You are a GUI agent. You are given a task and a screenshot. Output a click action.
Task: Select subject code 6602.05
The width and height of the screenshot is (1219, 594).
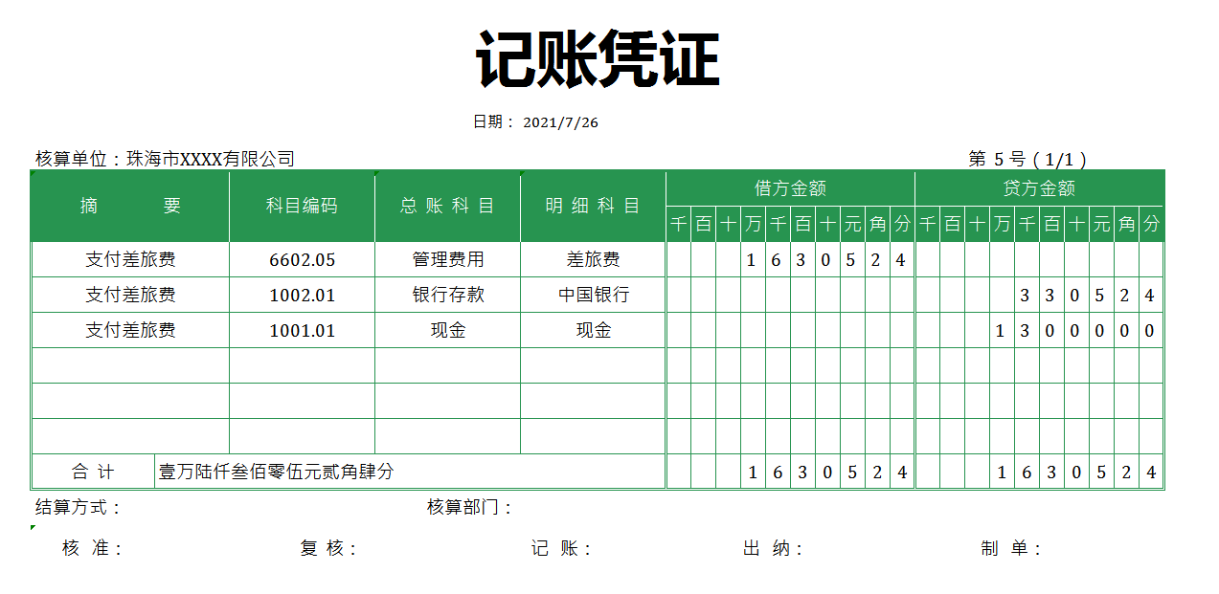click(x=300, y=258)
